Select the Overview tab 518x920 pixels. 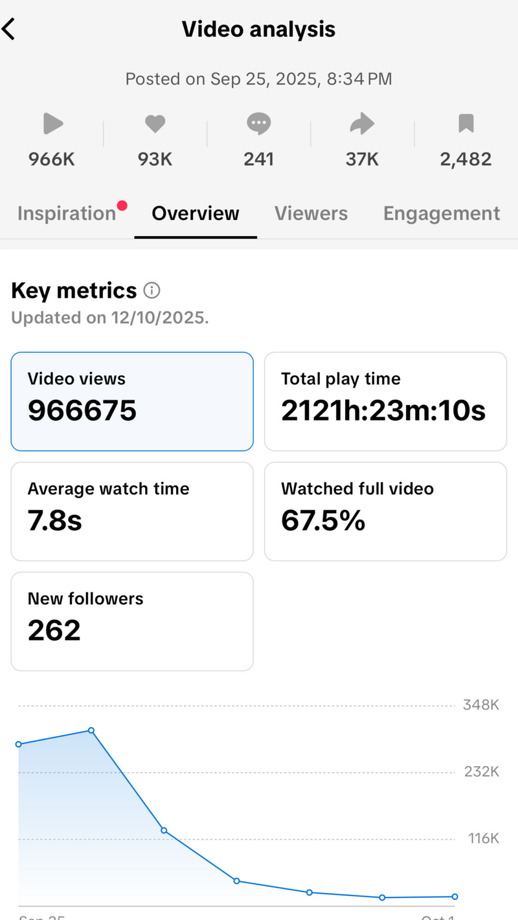(196, 214)
